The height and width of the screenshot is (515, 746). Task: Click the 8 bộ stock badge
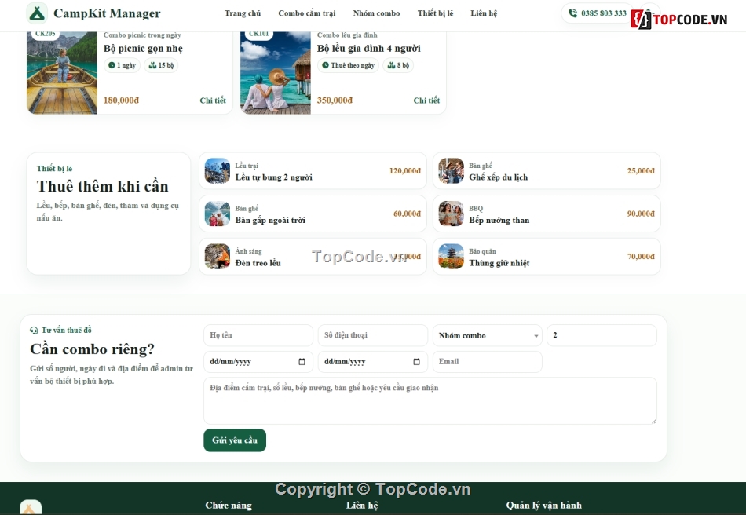point(398,65)
